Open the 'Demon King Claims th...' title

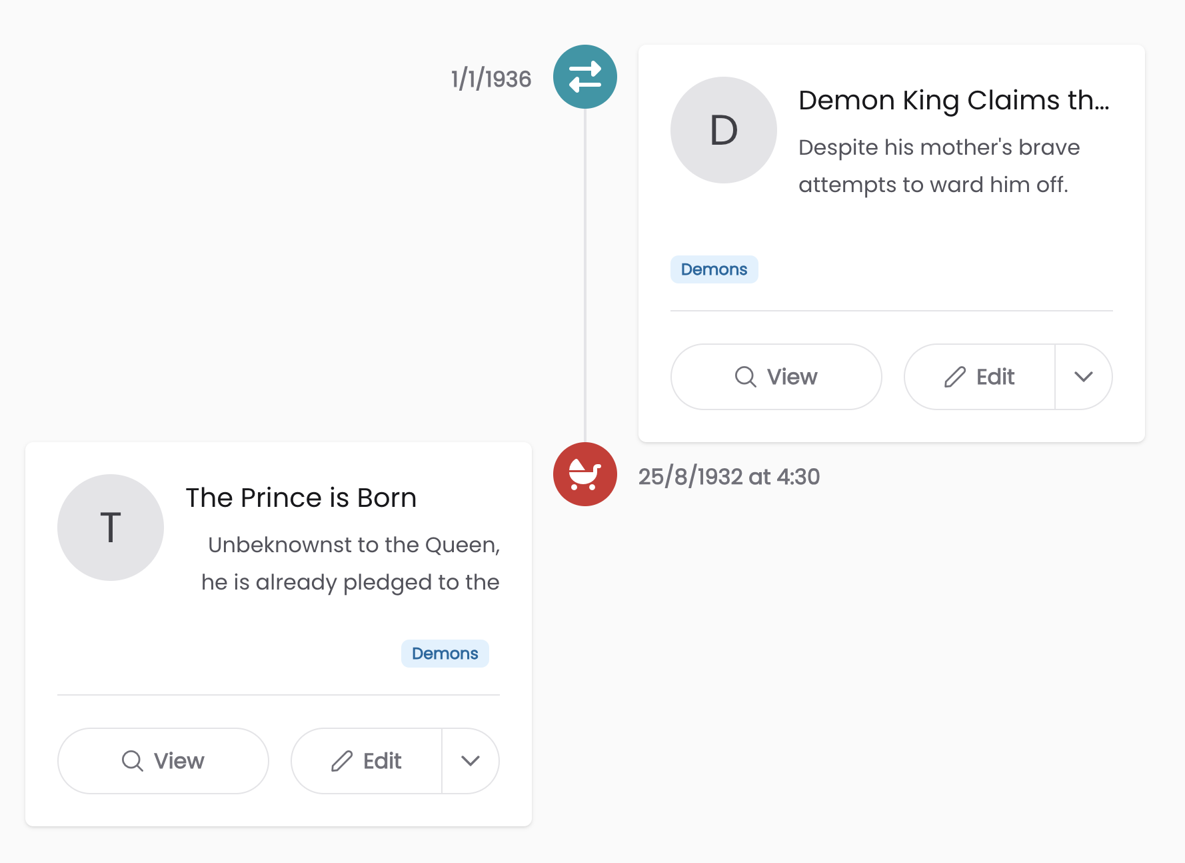click(954, 101)
